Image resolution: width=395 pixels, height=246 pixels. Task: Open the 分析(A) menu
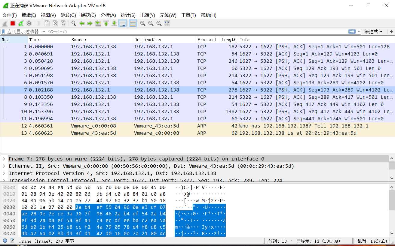tap(108, 15)
